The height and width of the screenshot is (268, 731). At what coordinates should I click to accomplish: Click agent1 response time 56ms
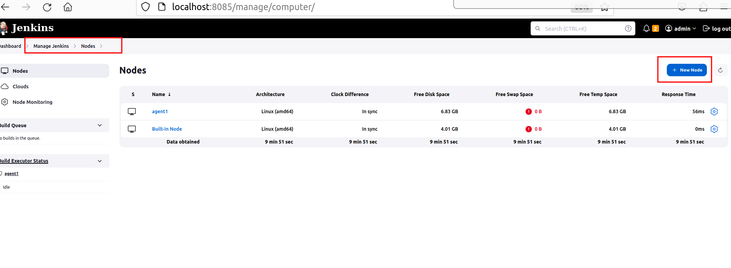tap(698, 111)
